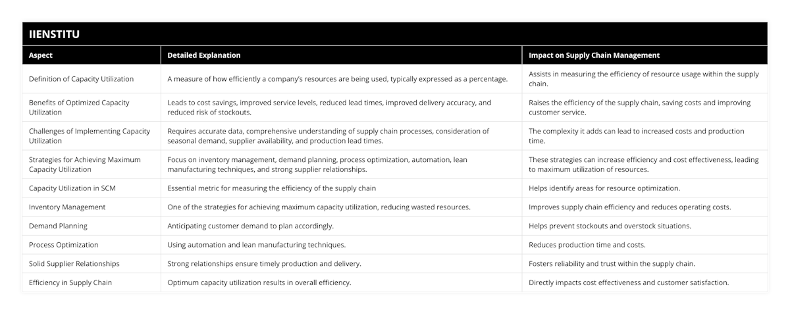Select the Challenges of Implementing Capacity Utilization cell
This screenshot has height=314, width=790.
90,136
